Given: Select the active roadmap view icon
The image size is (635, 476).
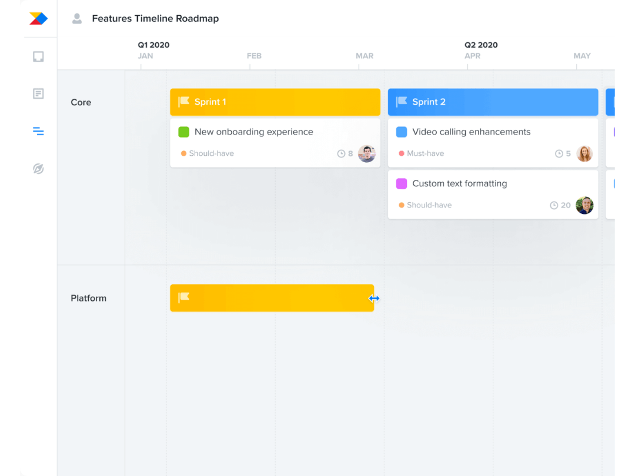Looking at the screenshot, I should 38,131.
